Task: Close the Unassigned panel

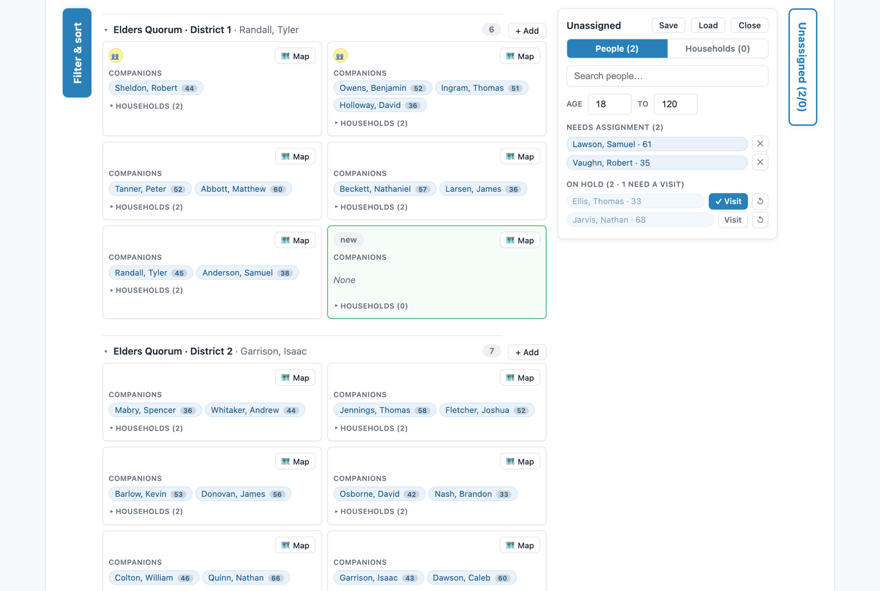Action: (x=749, y=25)
